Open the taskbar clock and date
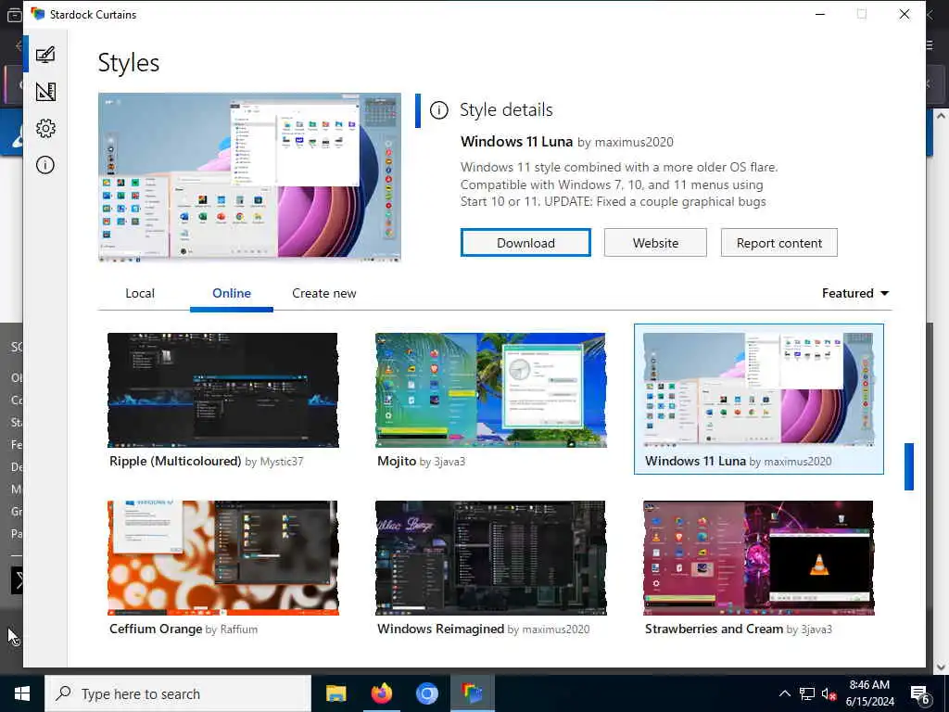The image size is (949, 712). click(869, 693)
